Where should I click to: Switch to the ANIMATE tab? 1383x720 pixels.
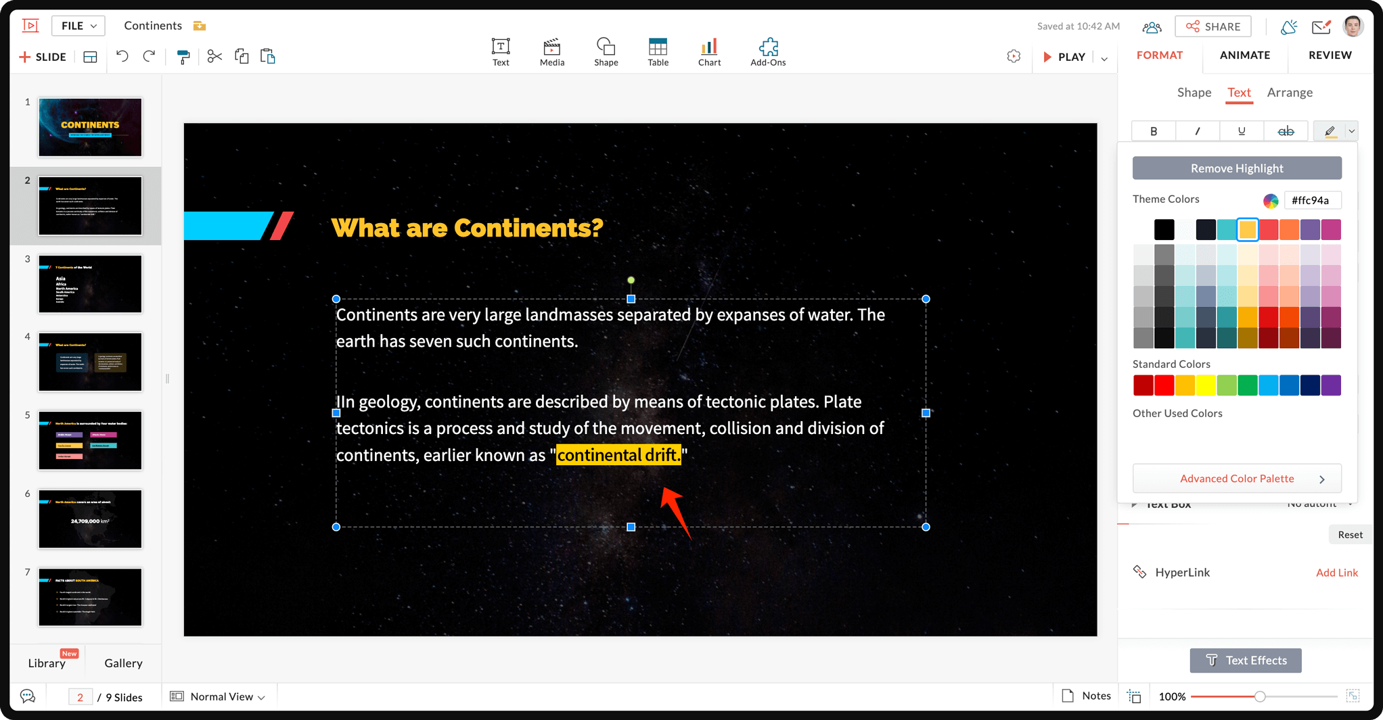[x=1245, y=55]
